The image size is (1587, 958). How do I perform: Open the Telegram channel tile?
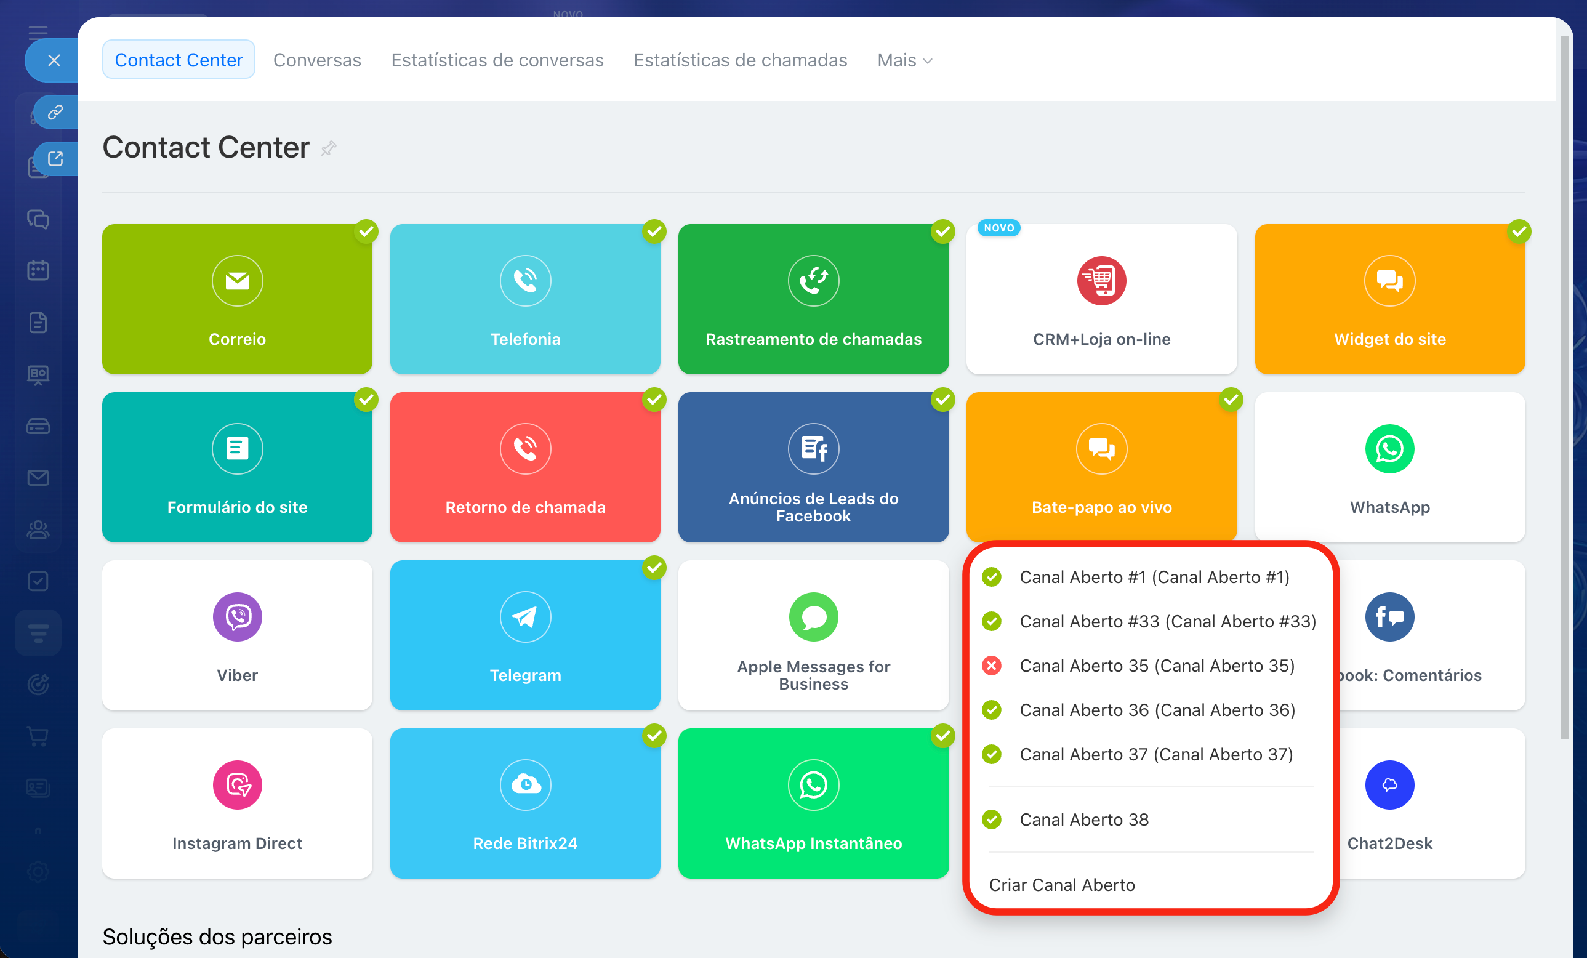(x=525, y=635)
